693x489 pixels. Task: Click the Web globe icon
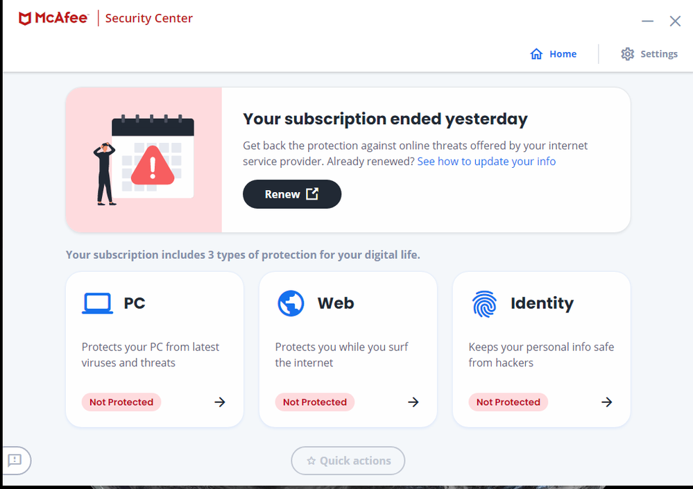[291, 302]
